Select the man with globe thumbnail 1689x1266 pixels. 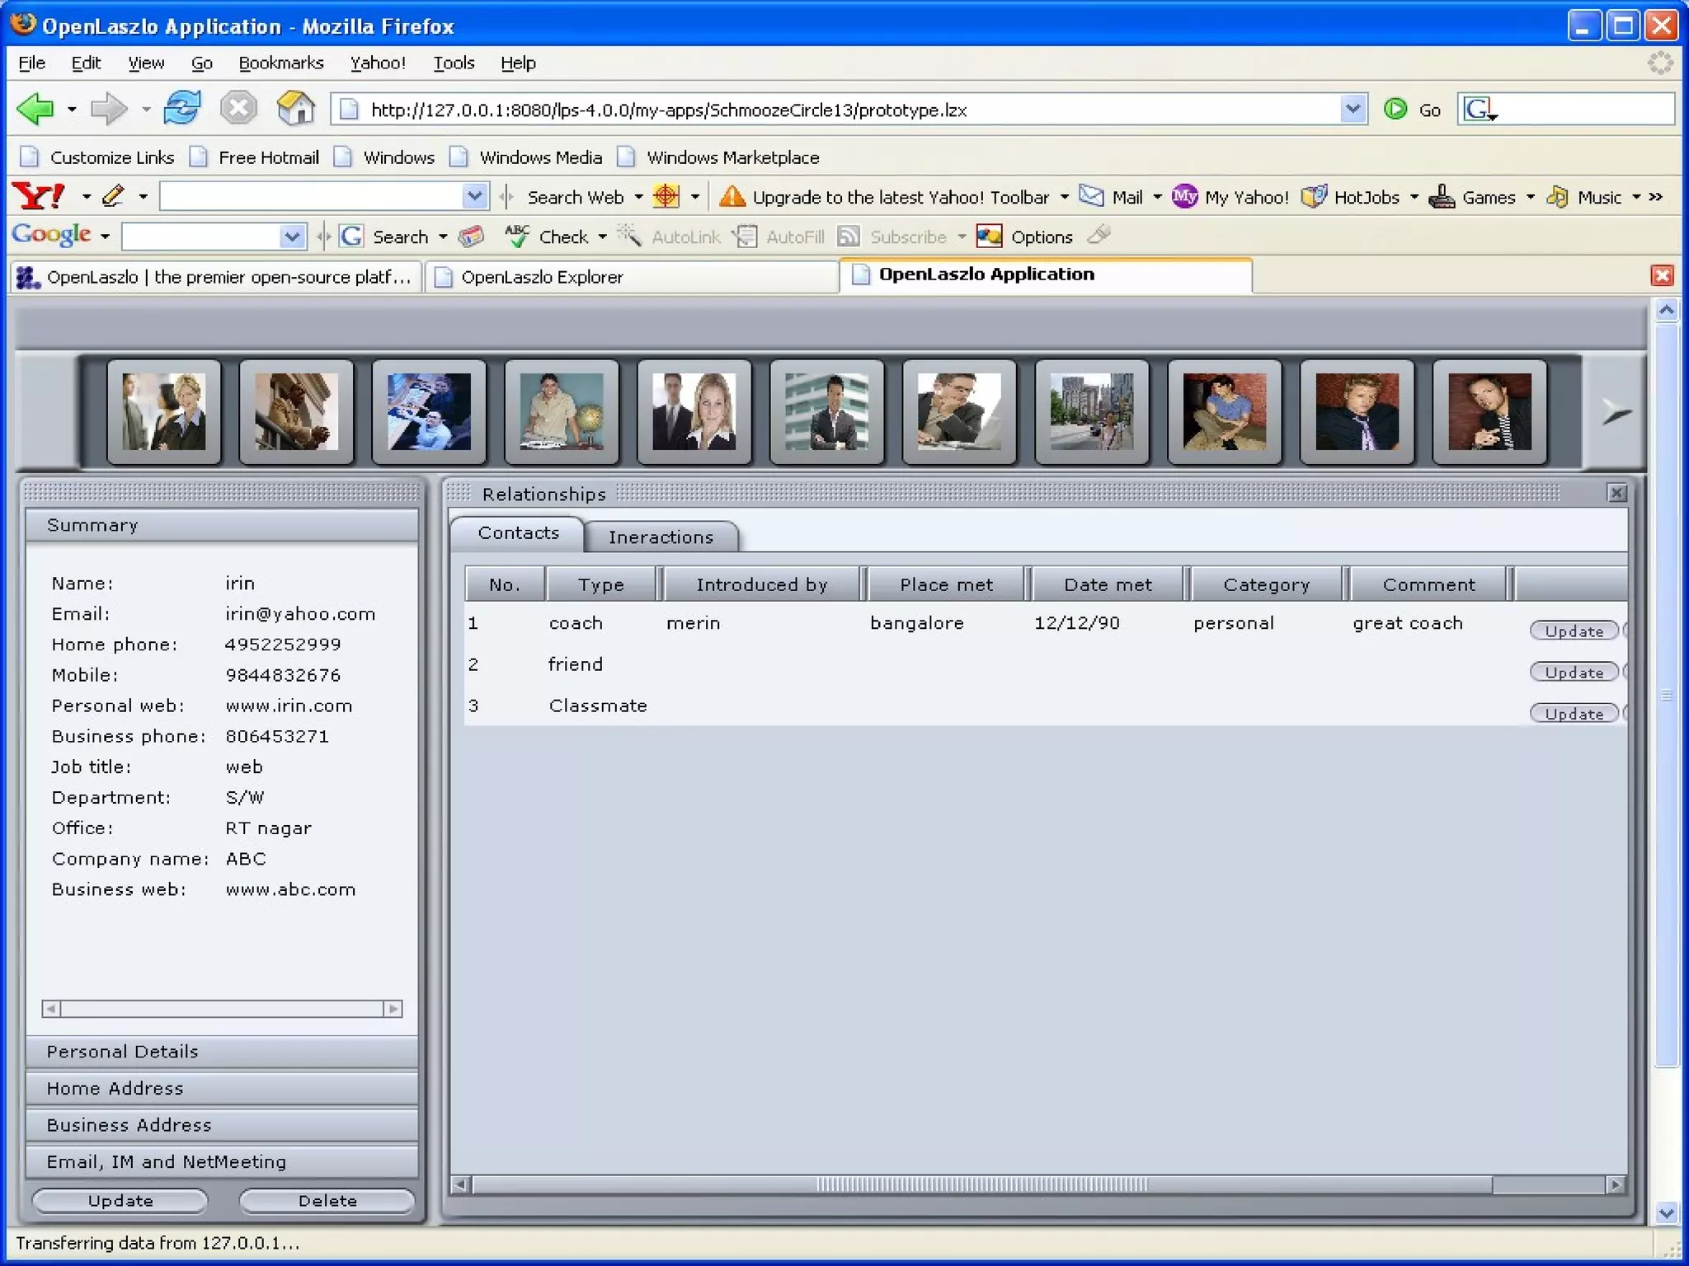(562, 411)
